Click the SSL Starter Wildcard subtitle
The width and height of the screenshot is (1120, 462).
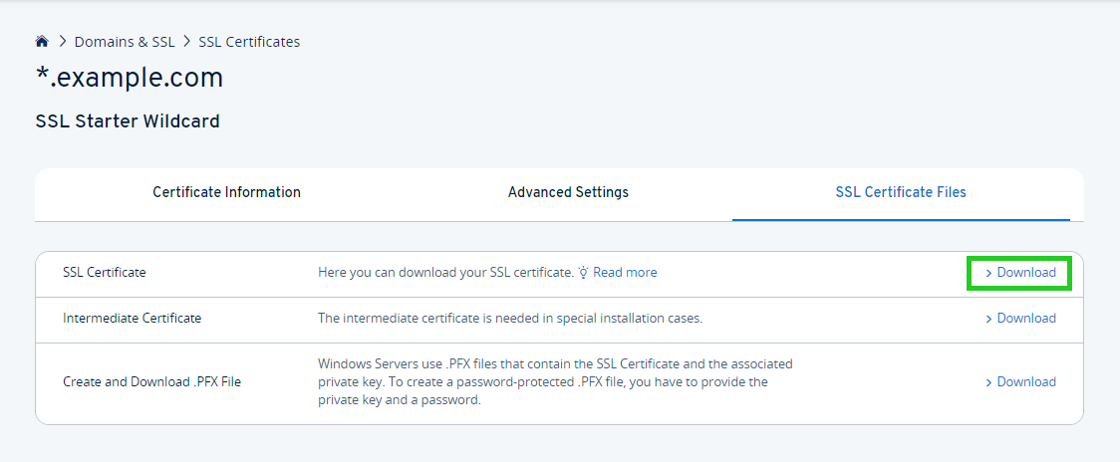click(x=128, y=121)
